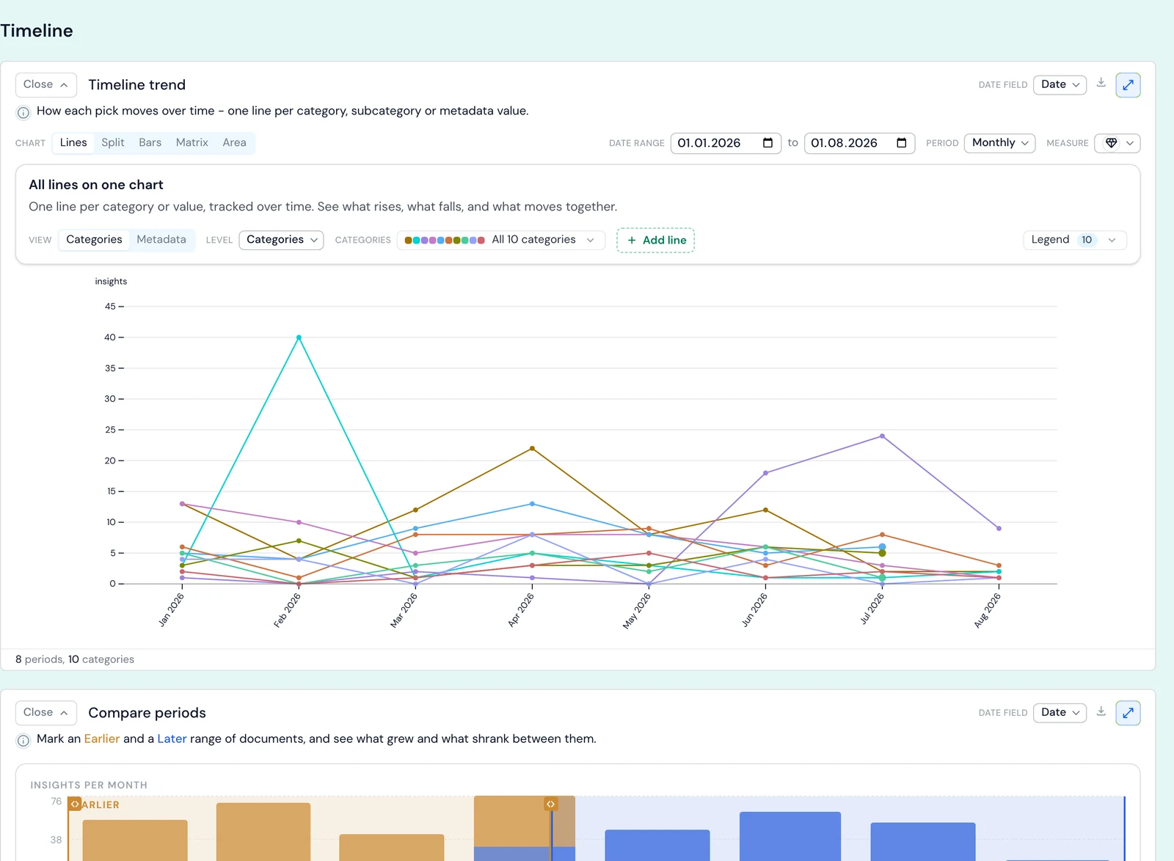The width and height of the screenshot is (1174, 861).
Task: Click the Later link in description
Action: (x=172, y=739)
